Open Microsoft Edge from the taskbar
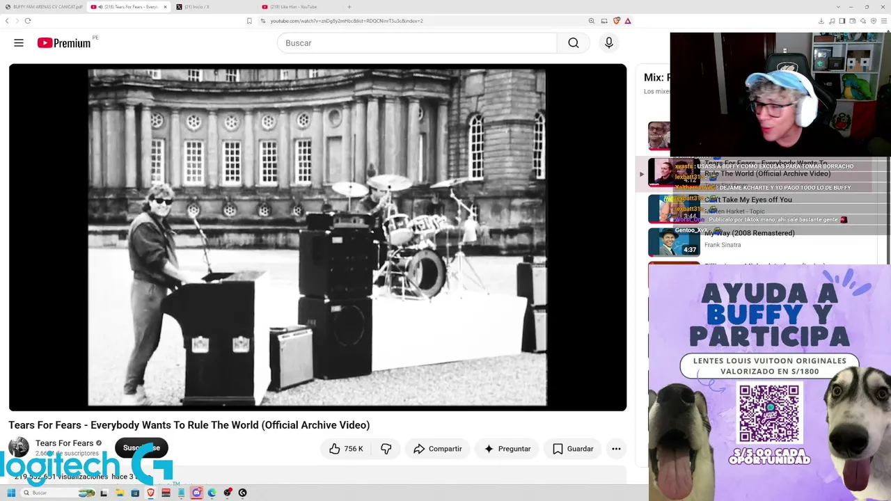The image size is (891, 501). coord(212,493)
